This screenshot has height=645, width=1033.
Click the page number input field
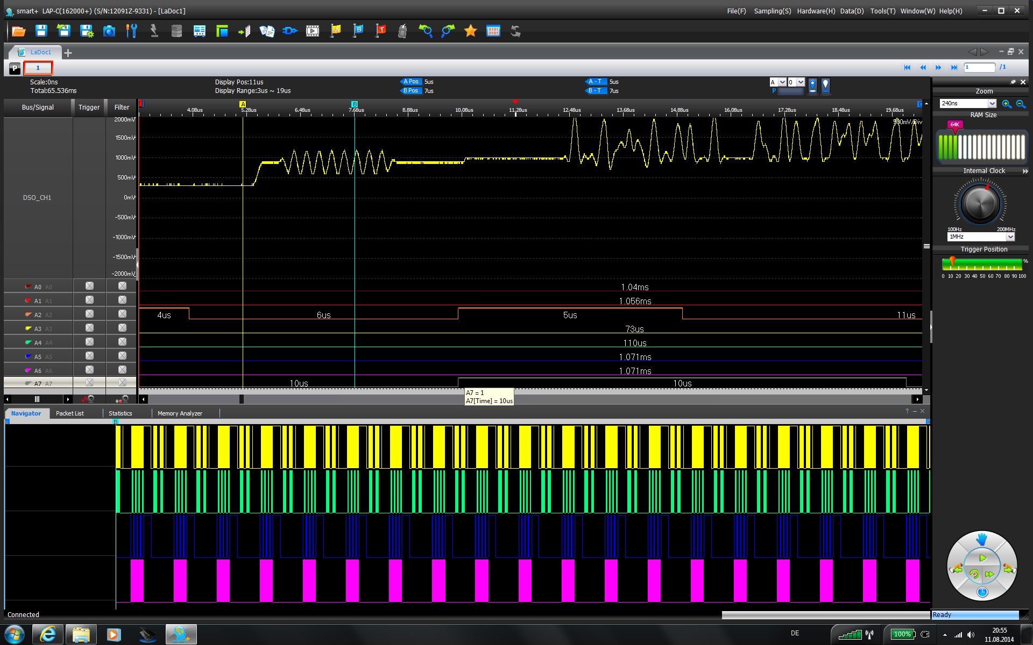click(979, 68)
